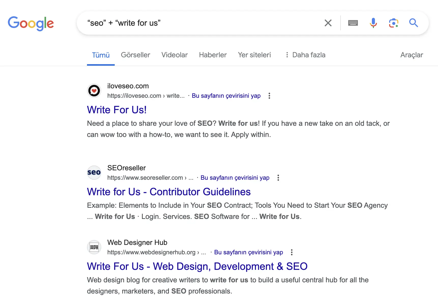Open the Yer siteleri tab
Image resolution: width=438 pixels, height=306 pixels.
pos(254,55)
